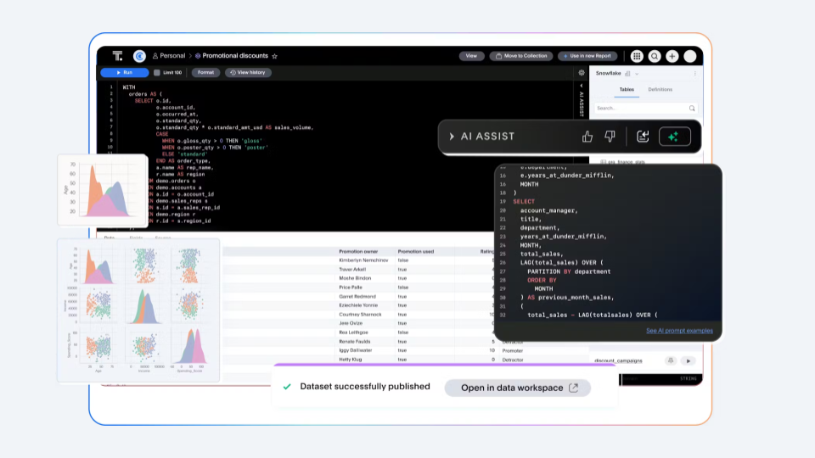
Task: Run the SQL query
Action: tap(124, 73)
